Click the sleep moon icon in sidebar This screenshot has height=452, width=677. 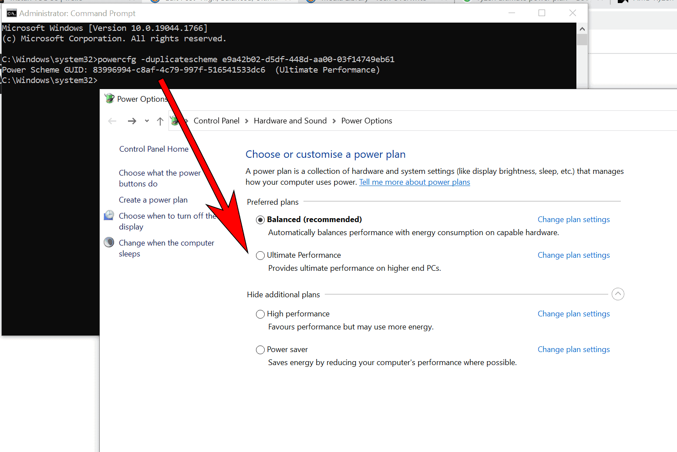pyautogui.click(x=109, y=242)
